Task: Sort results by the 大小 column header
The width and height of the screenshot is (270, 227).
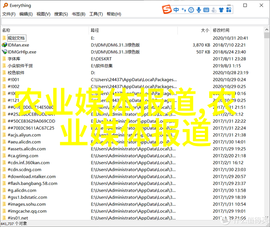Action: (x=194, y=30)
